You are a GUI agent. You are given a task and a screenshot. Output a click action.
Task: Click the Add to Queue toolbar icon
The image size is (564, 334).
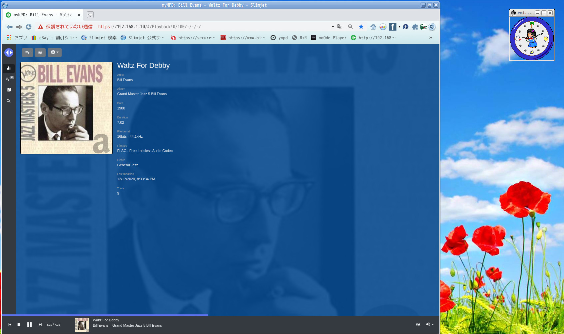27,53
